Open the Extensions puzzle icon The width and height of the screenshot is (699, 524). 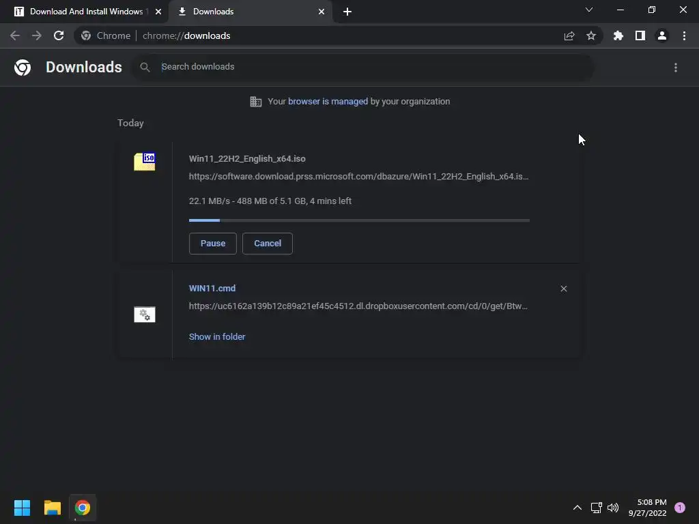pyautogui.click(x=618, y=35)
